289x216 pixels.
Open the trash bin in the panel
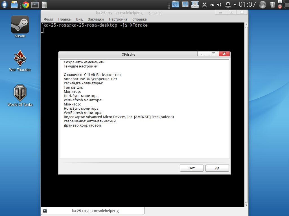click(x=272, y=4)
